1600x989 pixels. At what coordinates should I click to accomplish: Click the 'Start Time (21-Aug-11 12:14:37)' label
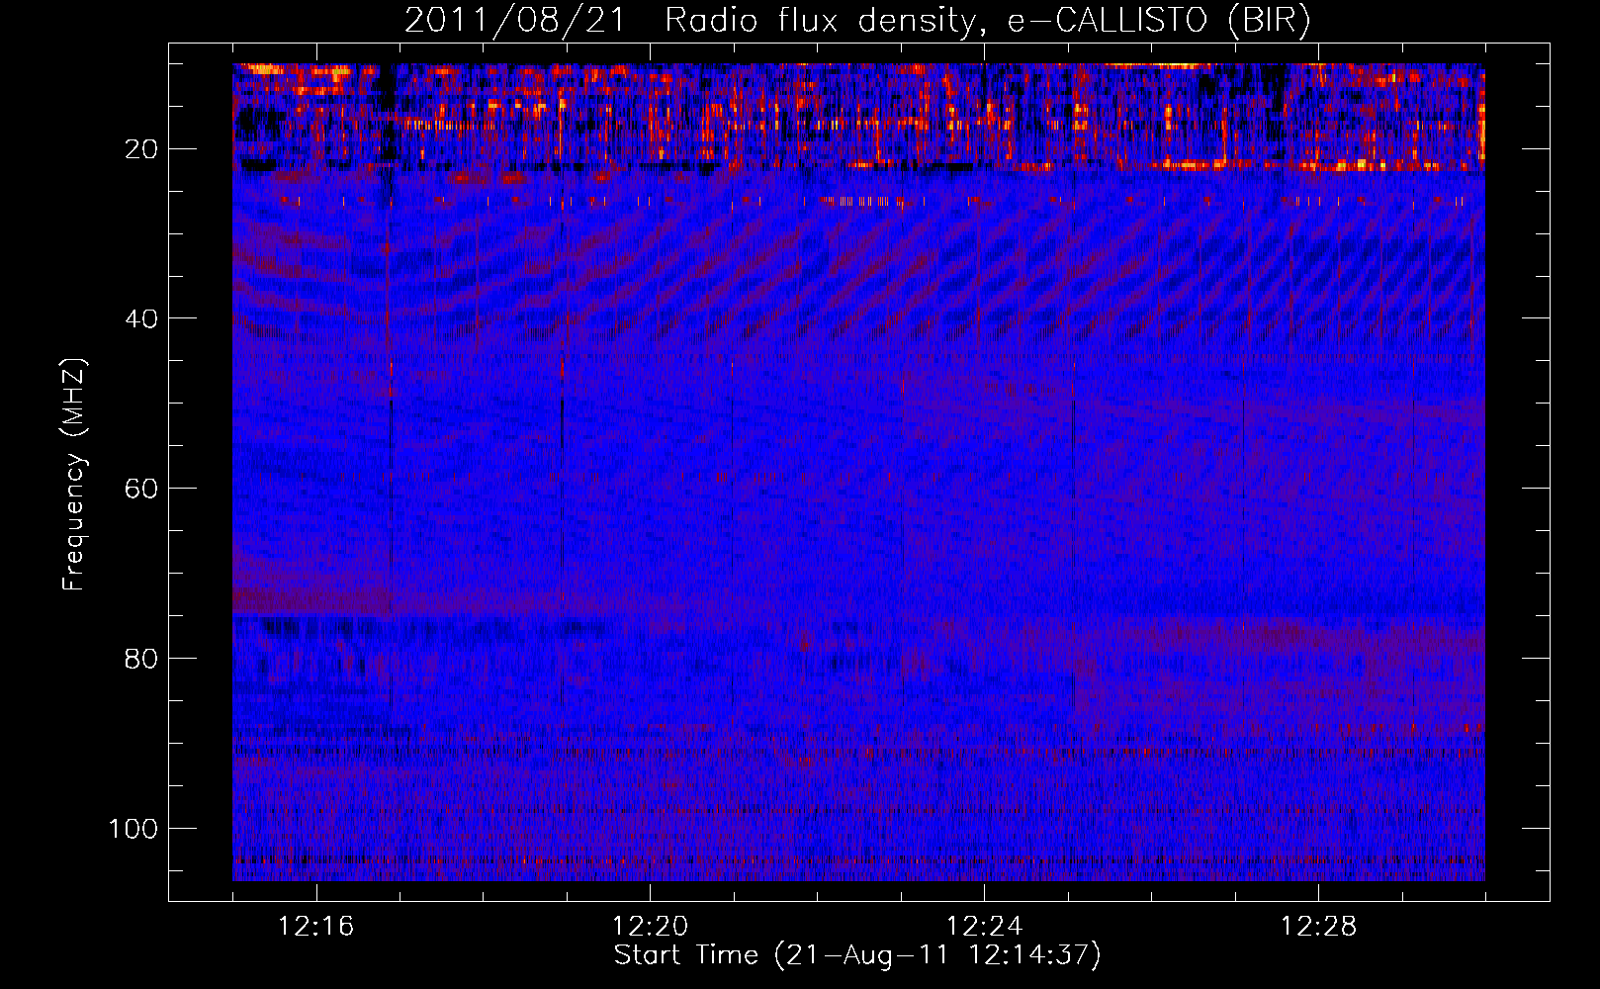857,955
